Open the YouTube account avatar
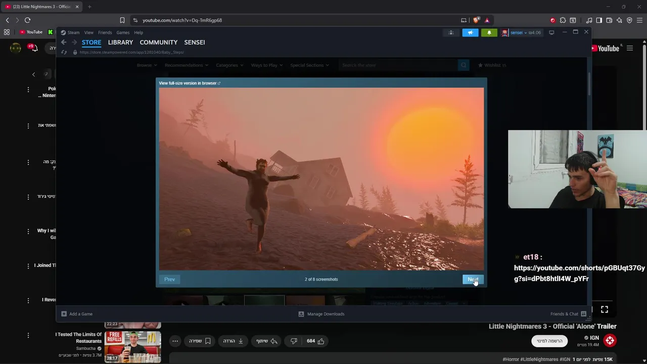 click(x=16, y=48)
